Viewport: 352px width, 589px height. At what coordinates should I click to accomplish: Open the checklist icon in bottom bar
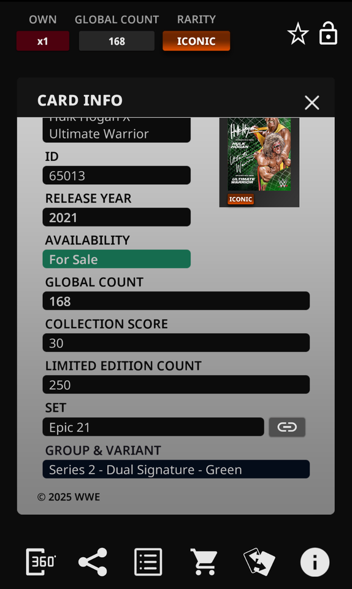[148, 562]
